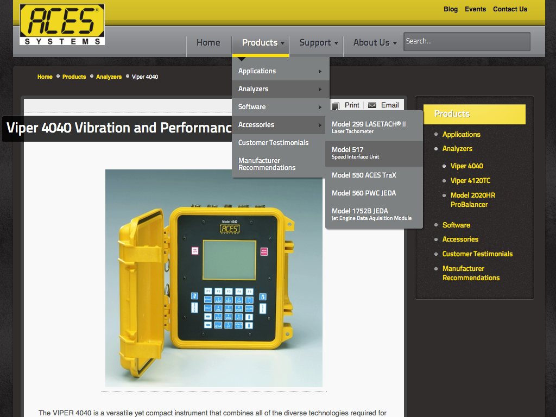Viewport: 556px width, 417px height.
Task: Open Applications in the sidebar Products list
Action: pos(462,135)
